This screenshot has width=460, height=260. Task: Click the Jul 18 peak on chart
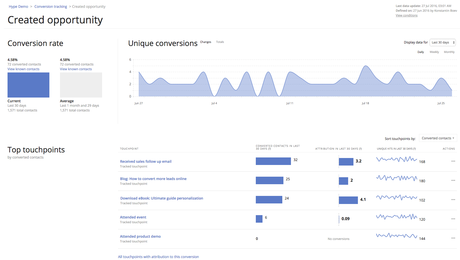click(x=366, y=66)
